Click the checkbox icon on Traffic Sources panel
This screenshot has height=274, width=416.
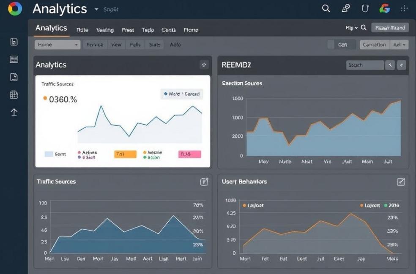tap(204, 182)
